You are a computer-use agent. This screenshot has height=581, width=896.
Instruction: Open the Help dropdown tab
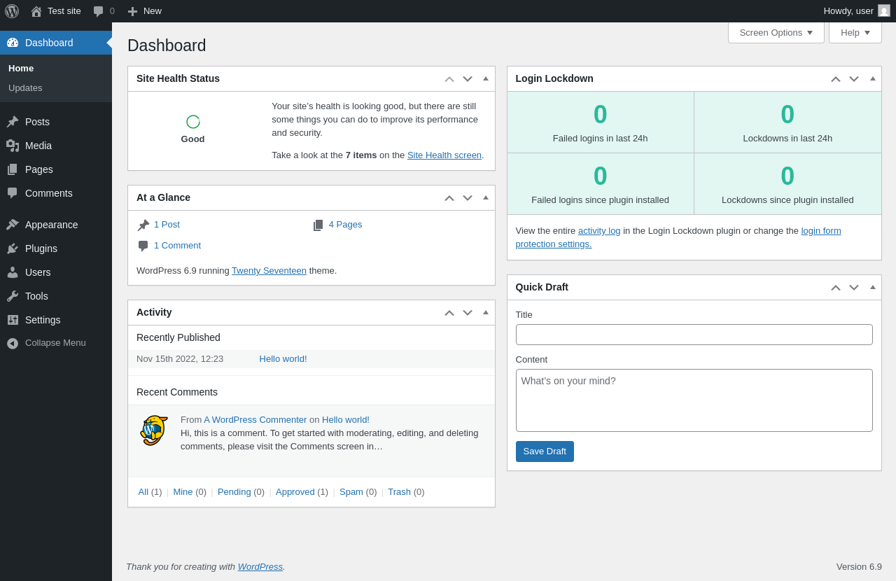[x=855, y=32]
